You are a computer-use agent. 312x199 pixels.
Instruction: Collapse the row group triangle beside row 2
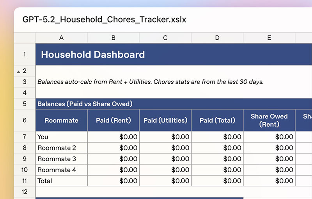pyautogui.click(x=18, y=71)
